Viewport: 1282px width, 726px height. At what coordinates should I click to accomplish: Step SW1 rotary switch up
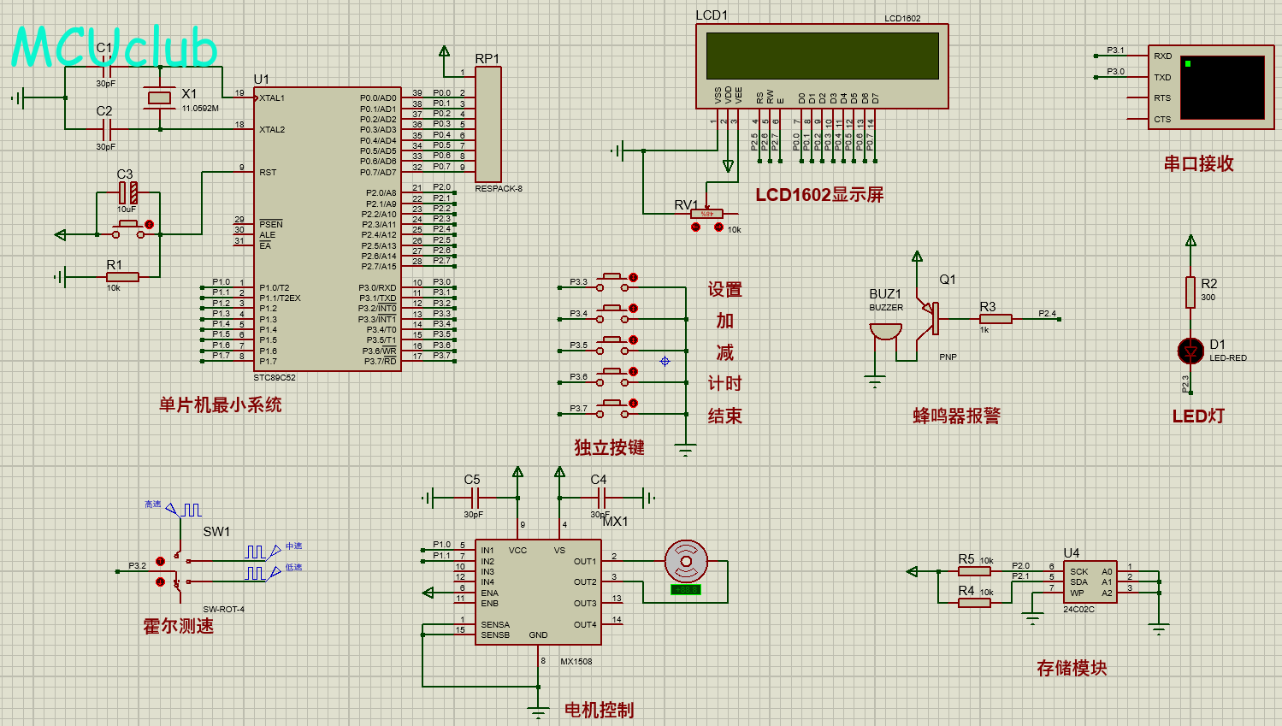160,561
